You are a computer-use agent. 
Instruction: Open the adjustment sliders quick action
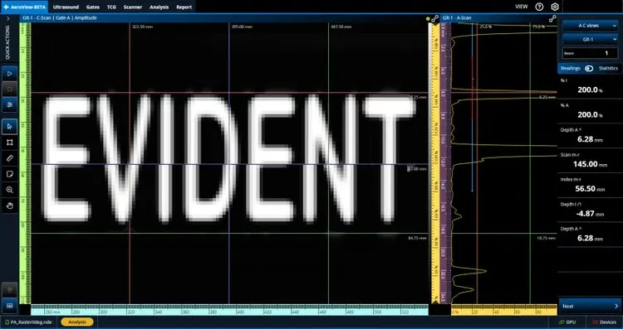(9, 104)
